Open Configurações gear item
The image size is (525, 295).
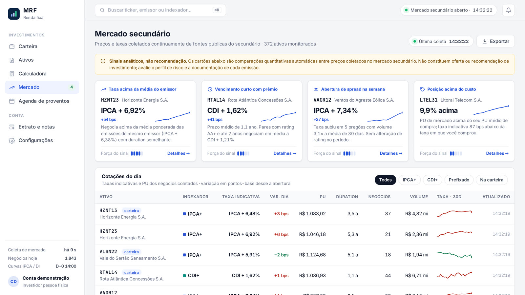coord(42,140)
